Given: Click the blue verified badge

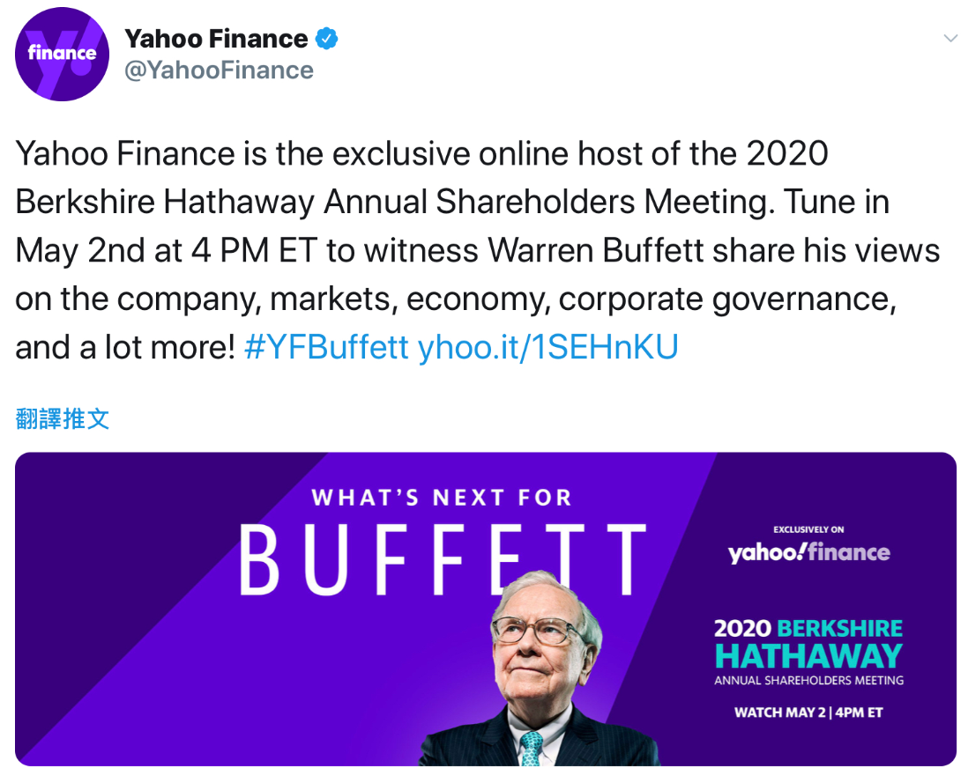Looking at the screenshot, I should [x=327, y=39].
